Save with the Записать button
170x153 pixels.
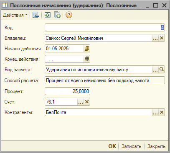pyautogui.click(x=131, y=146)
